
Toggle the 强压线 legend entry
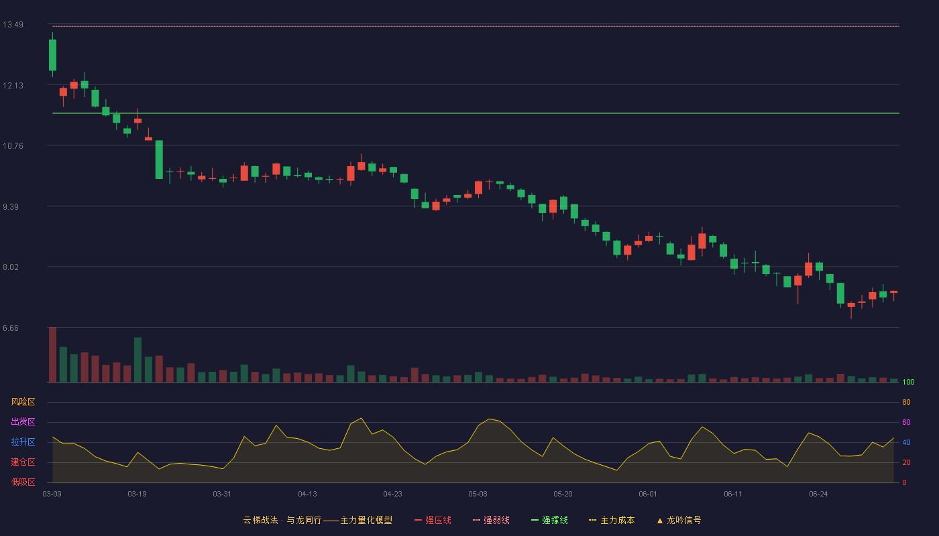[433, 520]
